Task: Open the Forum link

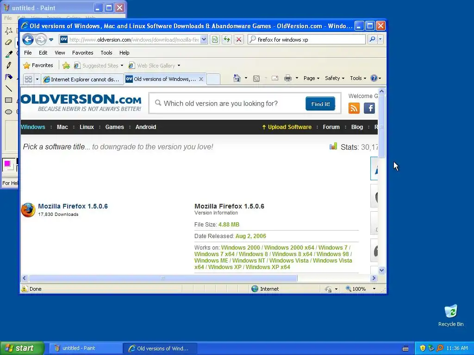Action: [331, 127]
